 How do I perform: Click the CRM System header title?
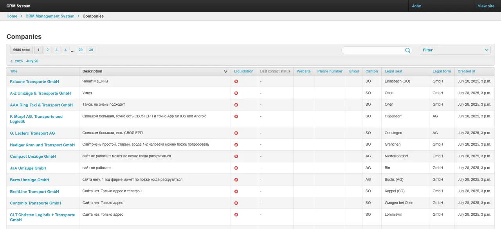(x=18, y=6)
